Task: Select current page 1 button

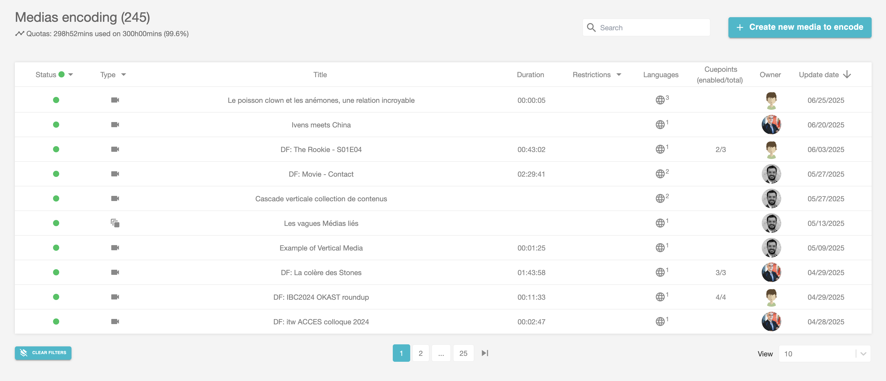Action: [x=401, y=353]
